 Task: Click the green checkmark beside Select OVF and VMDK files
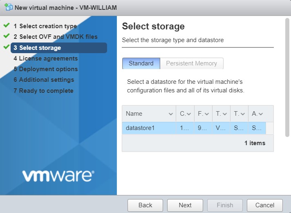click(x=6, y=36)
